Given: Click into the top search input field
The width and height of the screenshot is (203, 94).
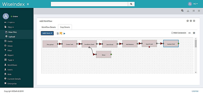Looking at the screenshot, I should (89, 4).
